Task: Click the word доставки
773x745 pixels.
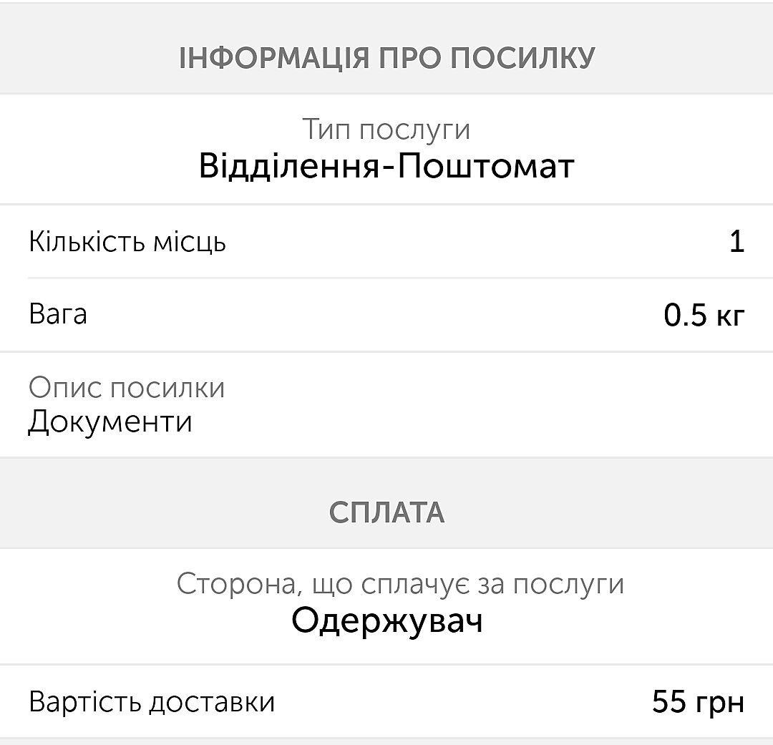Action: 212,702
